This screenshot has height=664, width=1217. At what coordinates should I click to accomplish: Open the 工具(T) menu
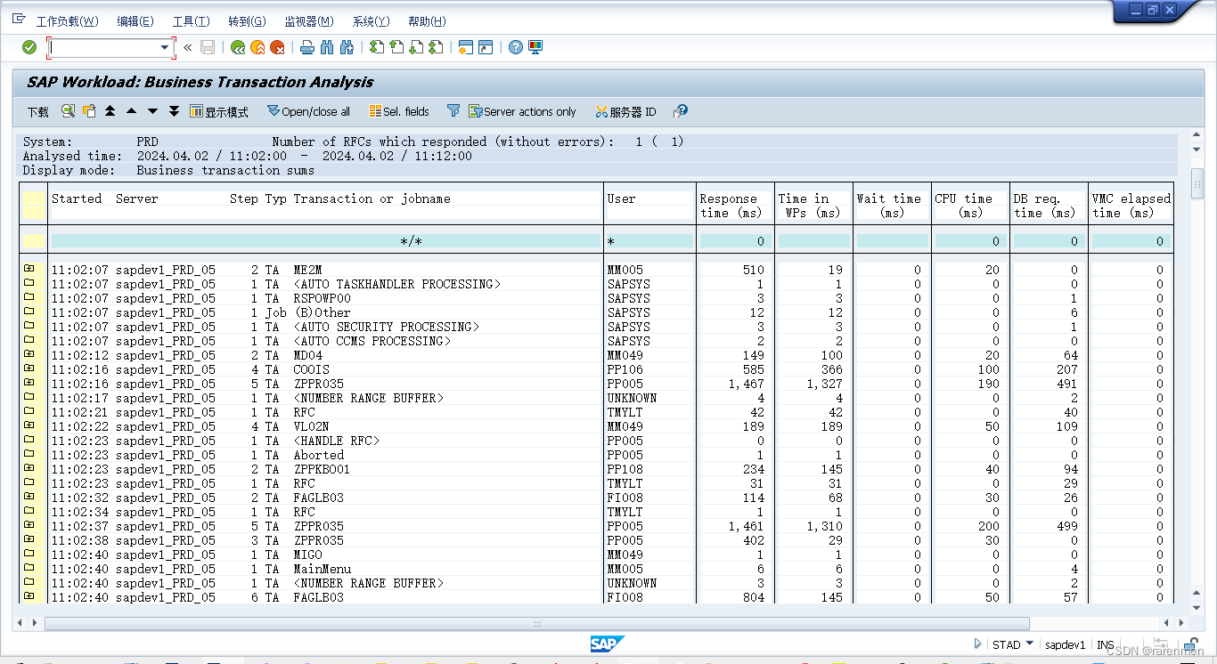pyautogui.click(x=191, y=21)
